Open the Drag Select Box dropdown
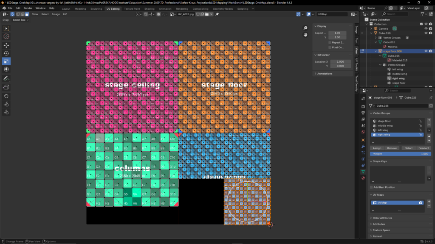 pyautogui.click(x=20, y=20)
